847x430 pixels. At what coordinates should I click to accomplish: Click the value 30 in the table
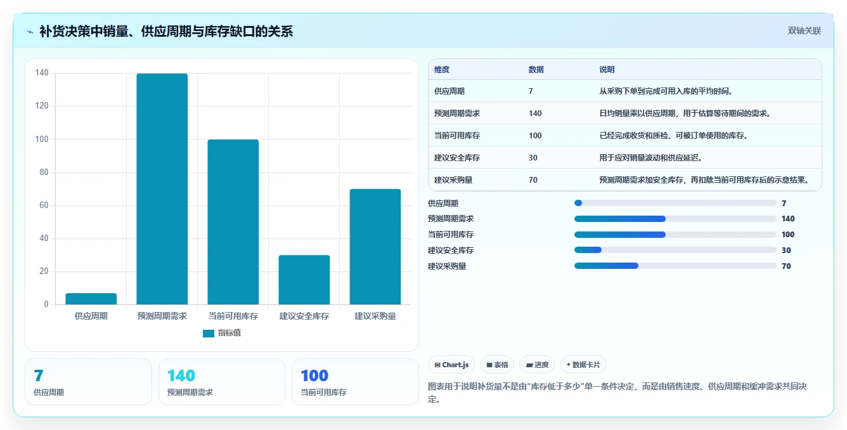533,158
